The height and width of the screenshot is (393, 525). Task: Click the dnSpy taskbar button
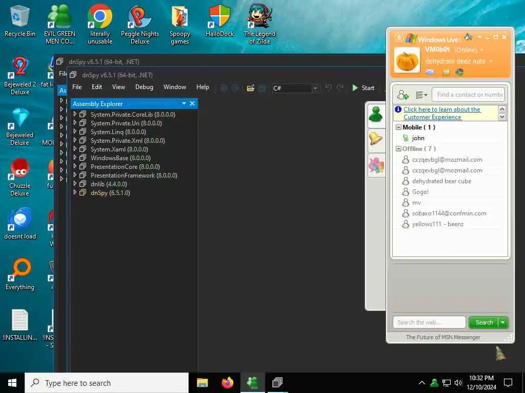[277, 383]
